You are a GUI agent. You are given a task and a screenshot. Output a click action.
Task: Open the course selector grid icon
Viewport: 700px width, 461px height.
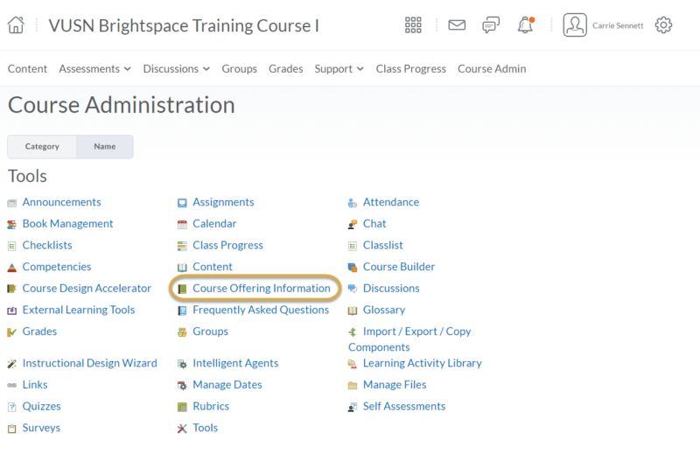413,25
